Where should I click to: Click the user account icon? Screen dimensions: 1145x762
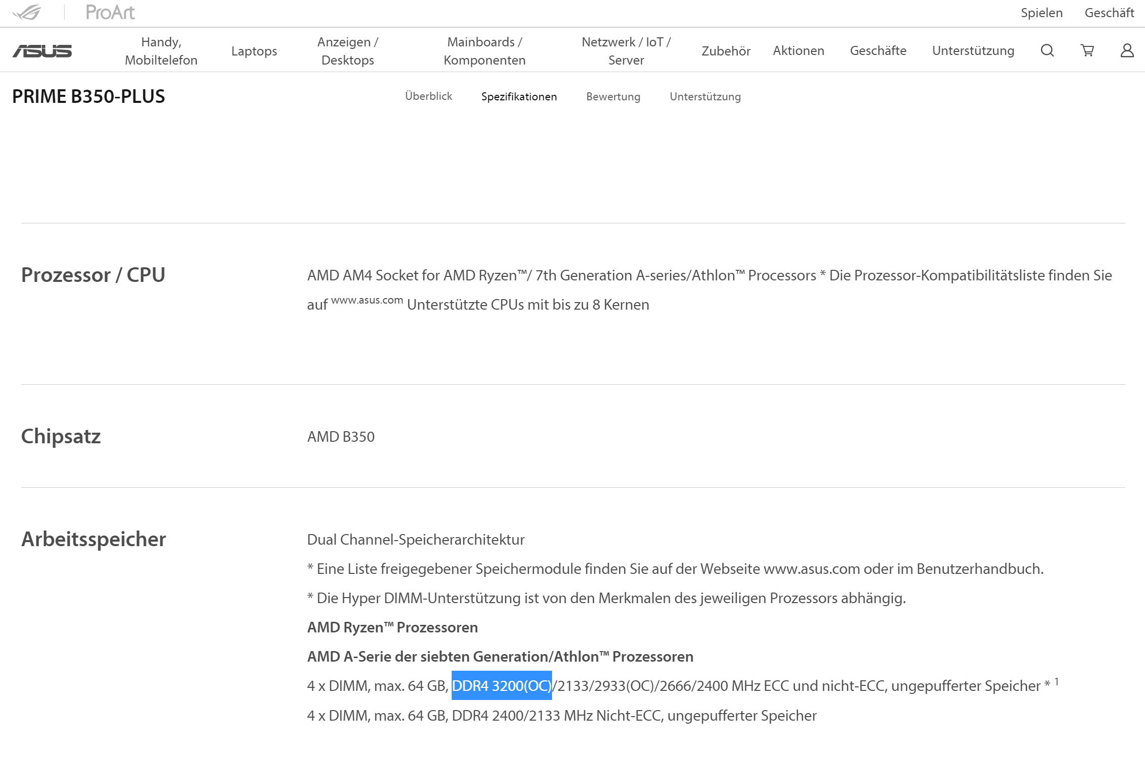point(1127,50)
